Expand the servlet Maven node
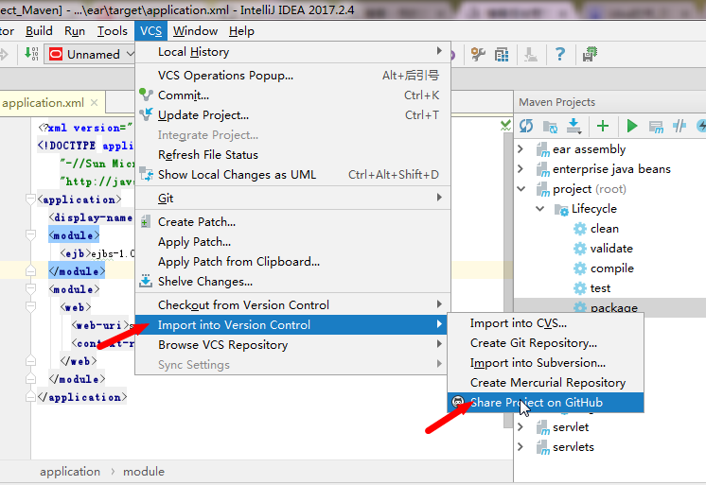 pos(521,426)
